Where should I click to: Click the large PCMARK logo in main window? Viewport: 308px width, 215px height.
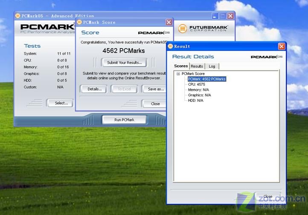[x=48, y=27]
